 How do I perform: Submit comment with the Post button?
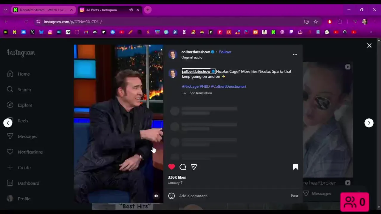[x=294, y=196]
